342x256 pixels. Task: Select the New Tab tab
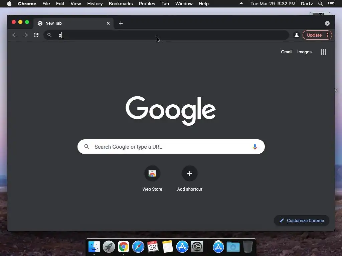[73, 23]
